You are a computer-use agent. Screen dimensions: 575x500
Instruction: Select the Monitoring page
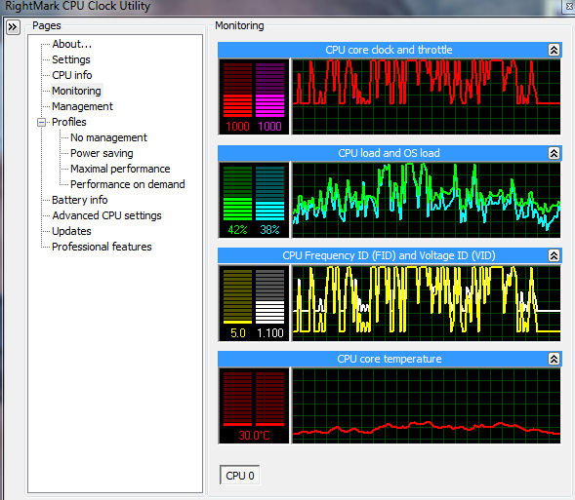(76, 91)
